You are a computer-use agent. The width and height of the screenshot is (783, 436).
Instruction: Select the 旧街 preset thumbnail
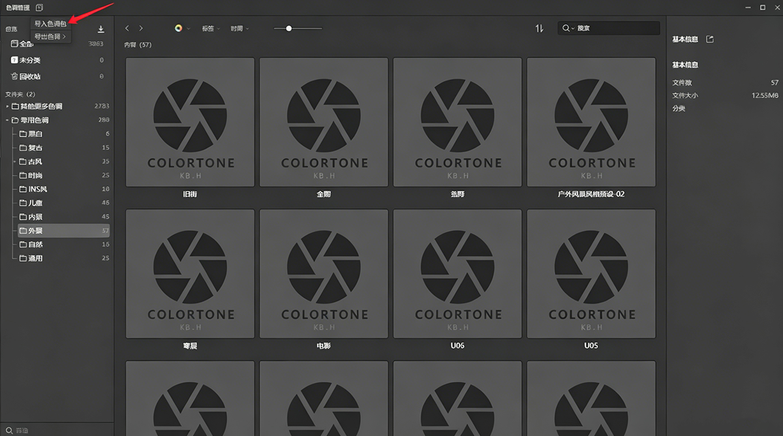[190, 122]
